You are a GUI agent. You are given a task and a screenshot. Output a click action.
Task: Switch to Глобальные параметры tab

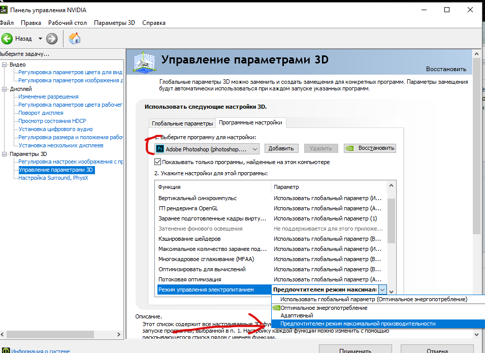tap(182, 123)
